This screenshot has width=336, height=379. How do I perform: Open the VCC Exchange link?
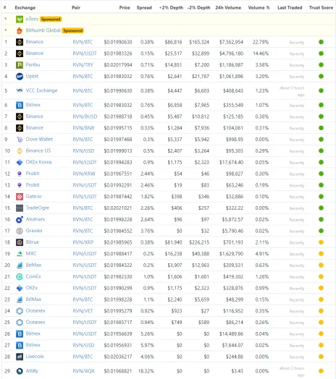pos(41,90)
